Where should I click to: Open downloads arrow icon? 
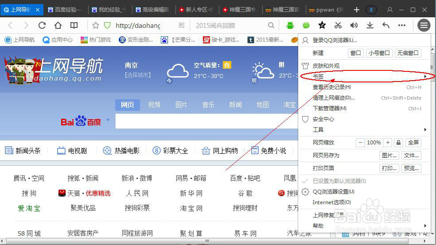coord(370,25)
